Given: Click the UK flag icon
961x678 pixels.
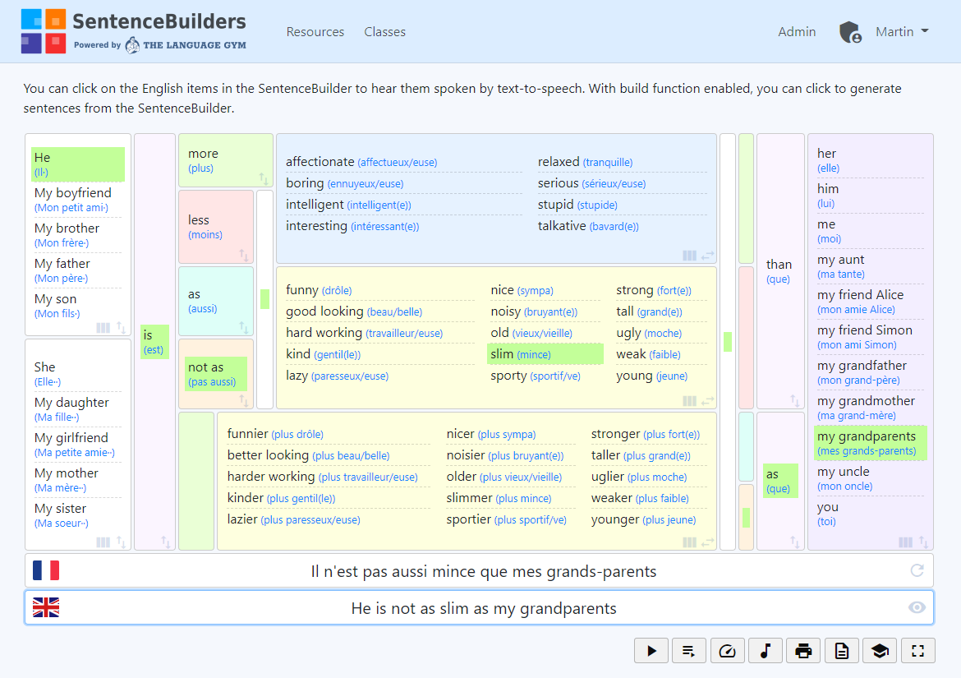Looking at the screenshot, I should [x=46, y=607].
